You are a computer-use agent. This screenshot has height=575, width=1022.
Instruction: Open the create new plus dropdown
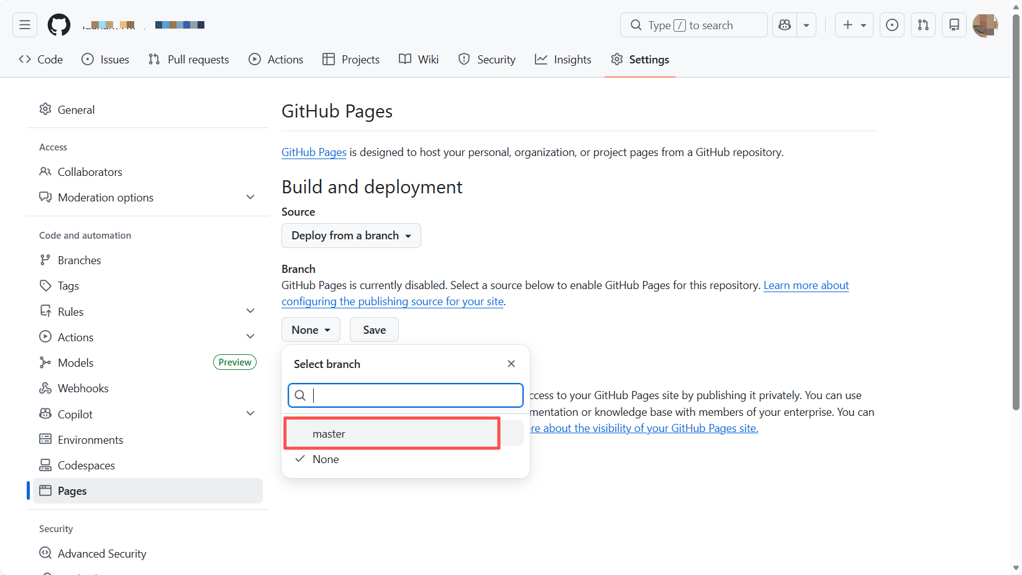(854, 25)
